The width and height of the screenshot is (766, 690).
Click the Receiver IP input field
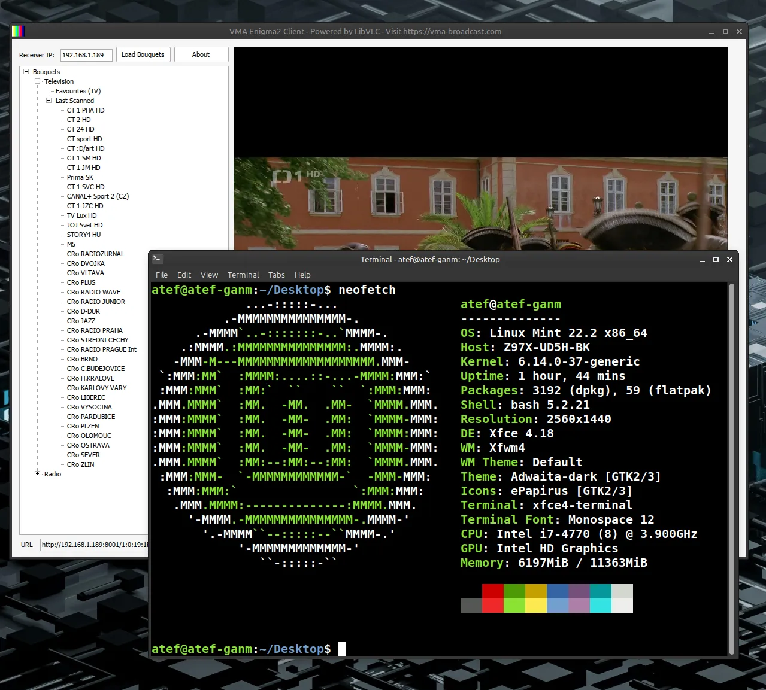tap(86, 55)
